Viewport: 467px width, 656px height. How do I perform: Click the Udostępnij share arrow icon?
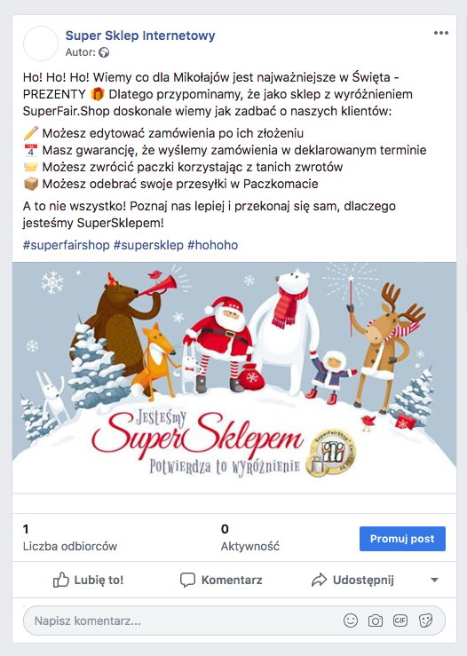click(319, 580)
